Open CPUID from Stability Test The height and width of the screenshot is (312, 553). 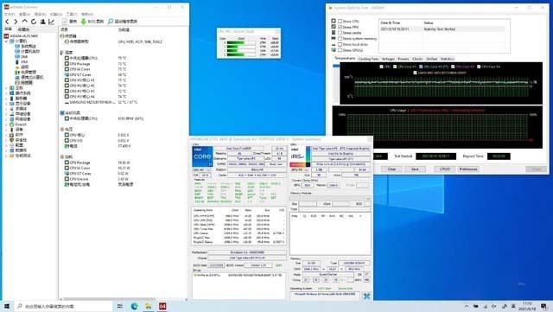tap(445, 169)
